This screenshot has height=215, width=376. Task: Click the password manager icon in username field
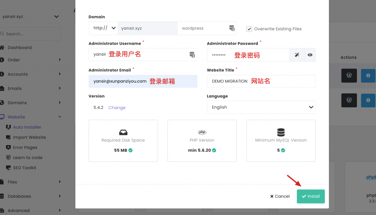click(192, 55)
